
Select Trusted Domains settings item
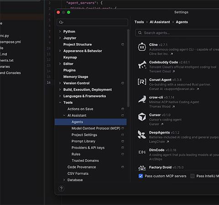(85, 160)
